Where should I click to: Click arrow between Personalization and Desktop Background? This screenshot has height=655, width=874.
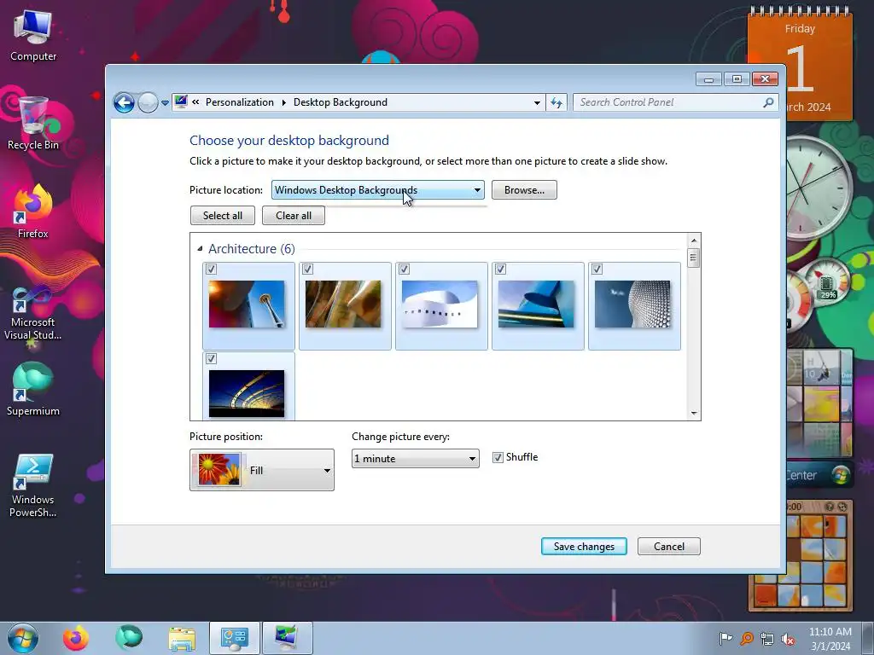283,102
